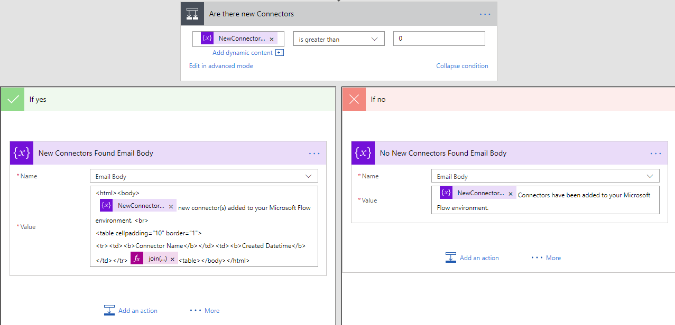Expand Name dropdown in No New Connectors card

(650, 176)
